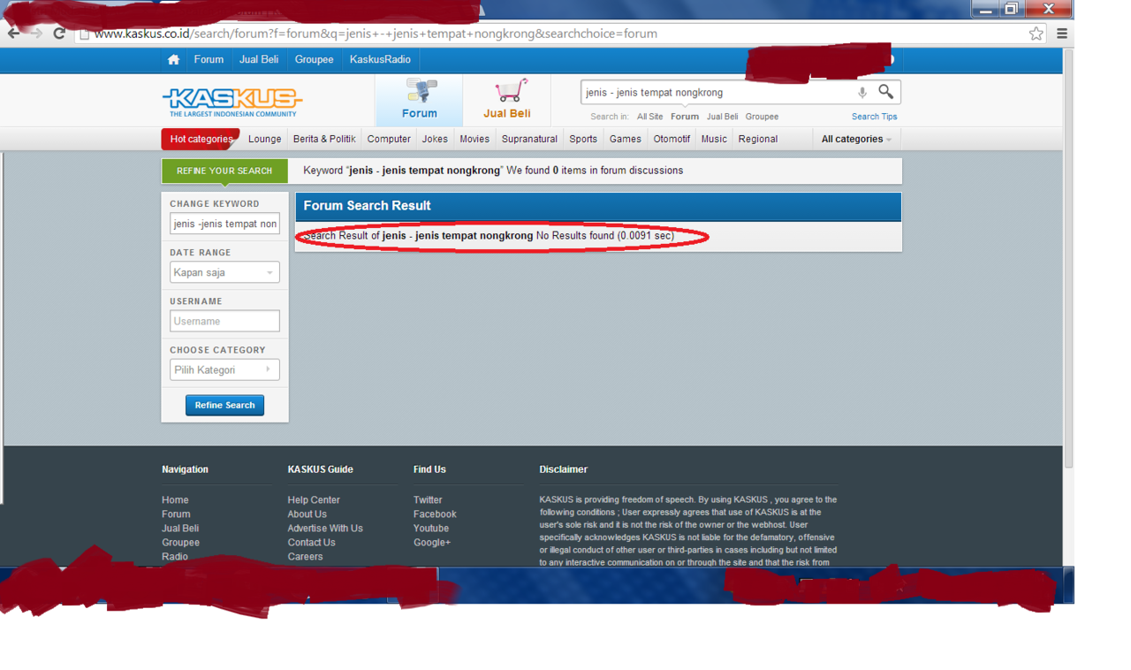Click the vertical page scrollbar
This screenshot has width=1131, height=670.
click(x=1068, y=261)
